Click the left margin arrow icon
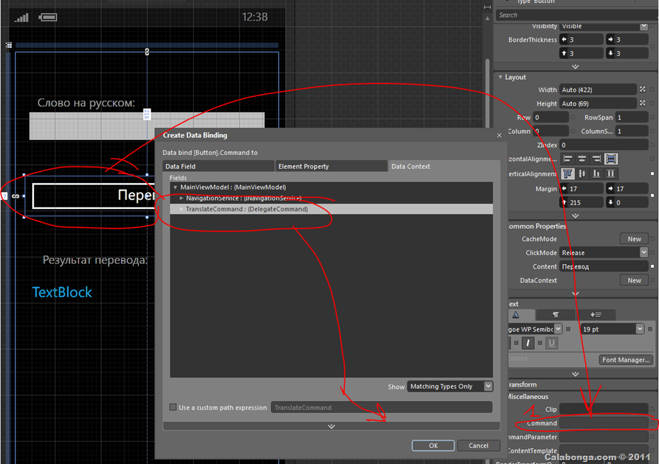The width and height of the screenshot is (659, 464). (x=564, y=189)
